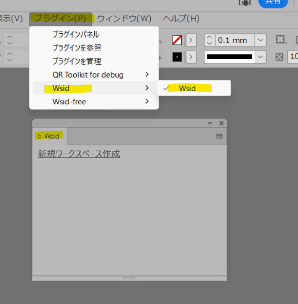298x304 pixels.
Task: Open the stroke width 0.1 mm dropdown
Action: [261, 40]
